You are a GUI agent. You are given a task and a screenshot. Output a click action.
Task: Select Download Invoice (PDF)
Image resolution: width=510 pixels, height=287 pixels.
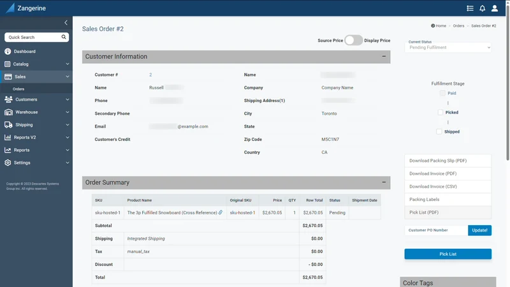(x=448, y=173)
